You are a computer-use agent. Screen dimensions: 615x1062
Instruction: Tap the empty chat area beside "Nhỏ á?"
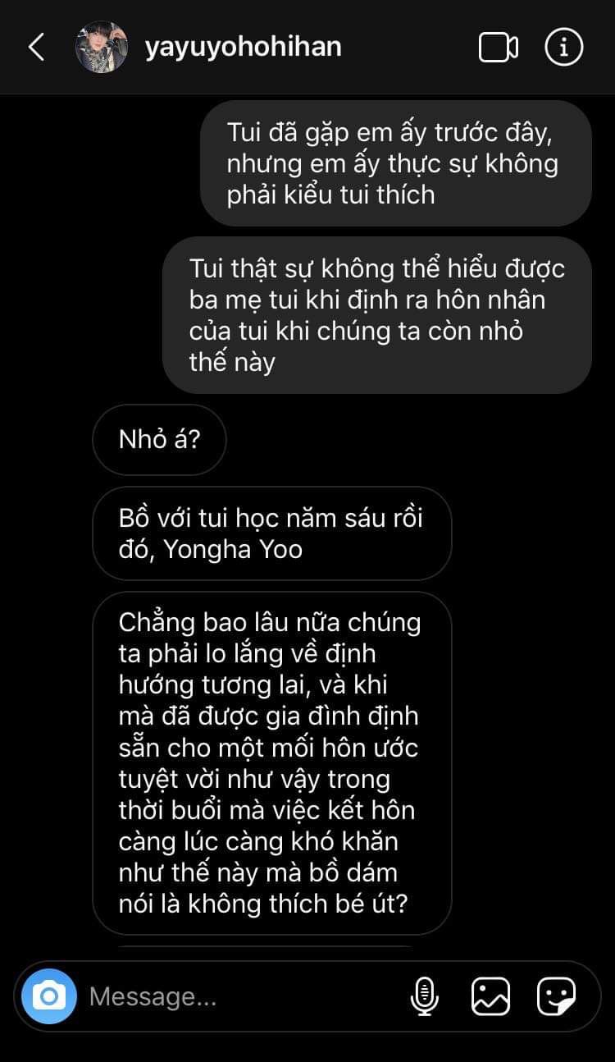(x=410, y=439)
